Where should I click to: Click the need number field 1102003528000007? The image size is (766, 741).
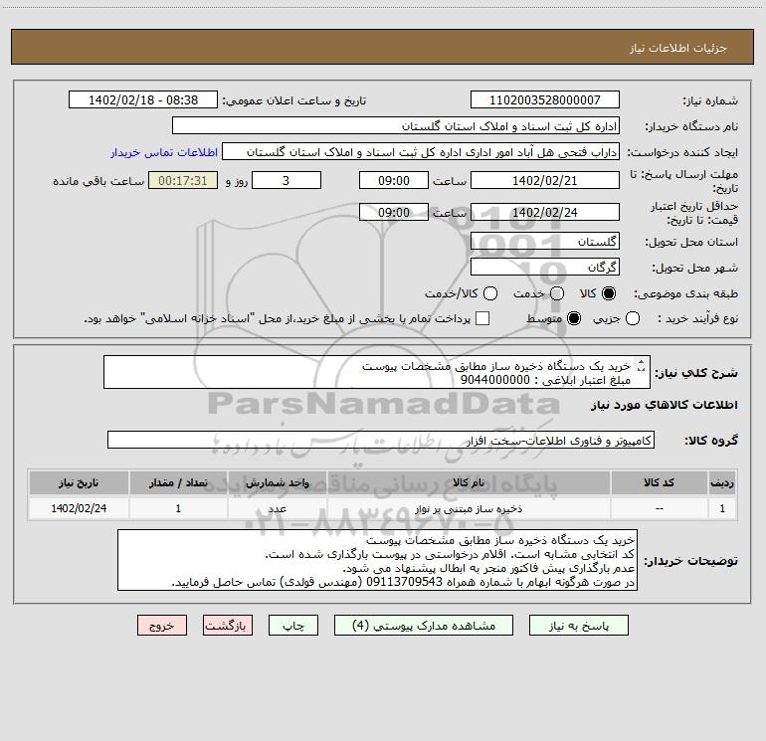pos(545,100)
